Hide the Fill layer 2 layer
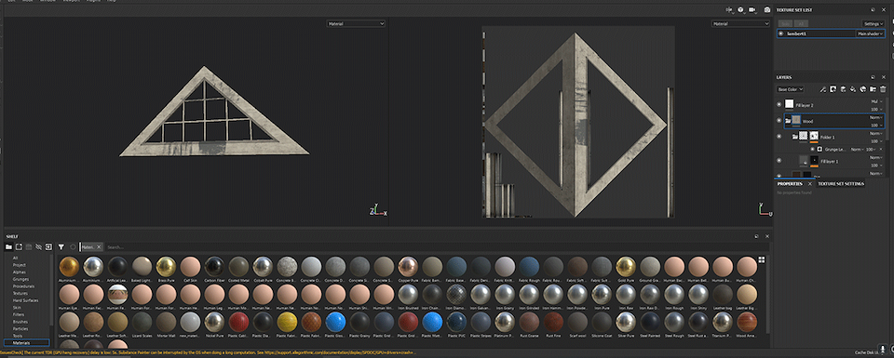 click(x=779, y=103)
